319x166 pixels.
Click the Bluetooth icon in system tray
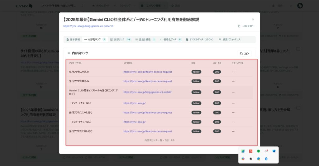266,159
